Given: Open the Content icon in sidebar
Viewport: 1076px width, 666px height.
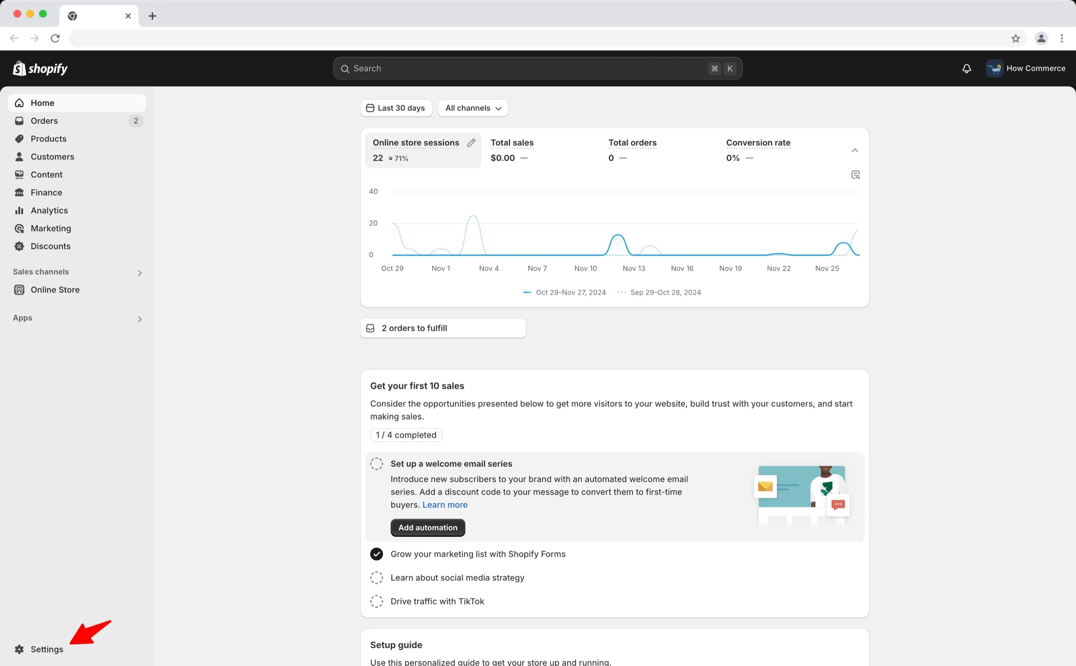Looking at the screenshot, I should point(19,175).
